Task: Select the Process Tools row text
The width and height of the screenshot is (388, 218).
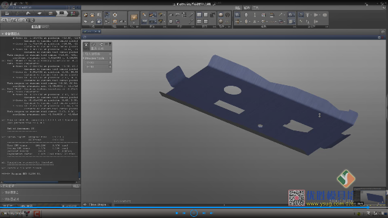Action: click(95, 58)
